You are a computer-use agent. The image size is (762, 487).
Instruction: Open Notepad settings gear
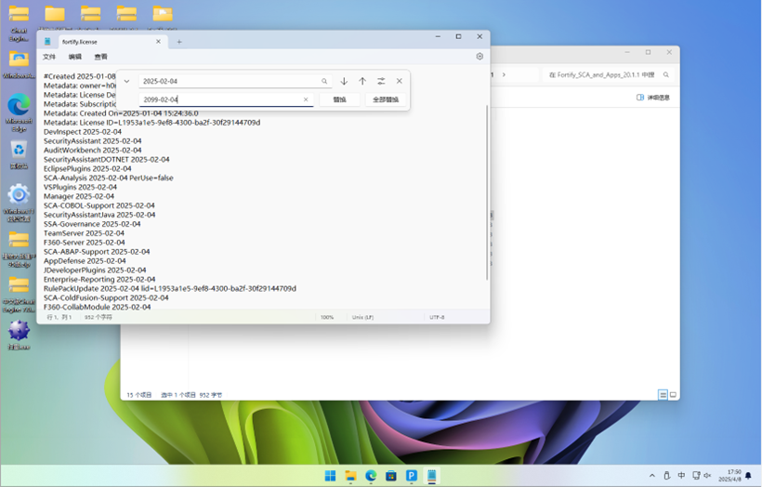[480, 57]
